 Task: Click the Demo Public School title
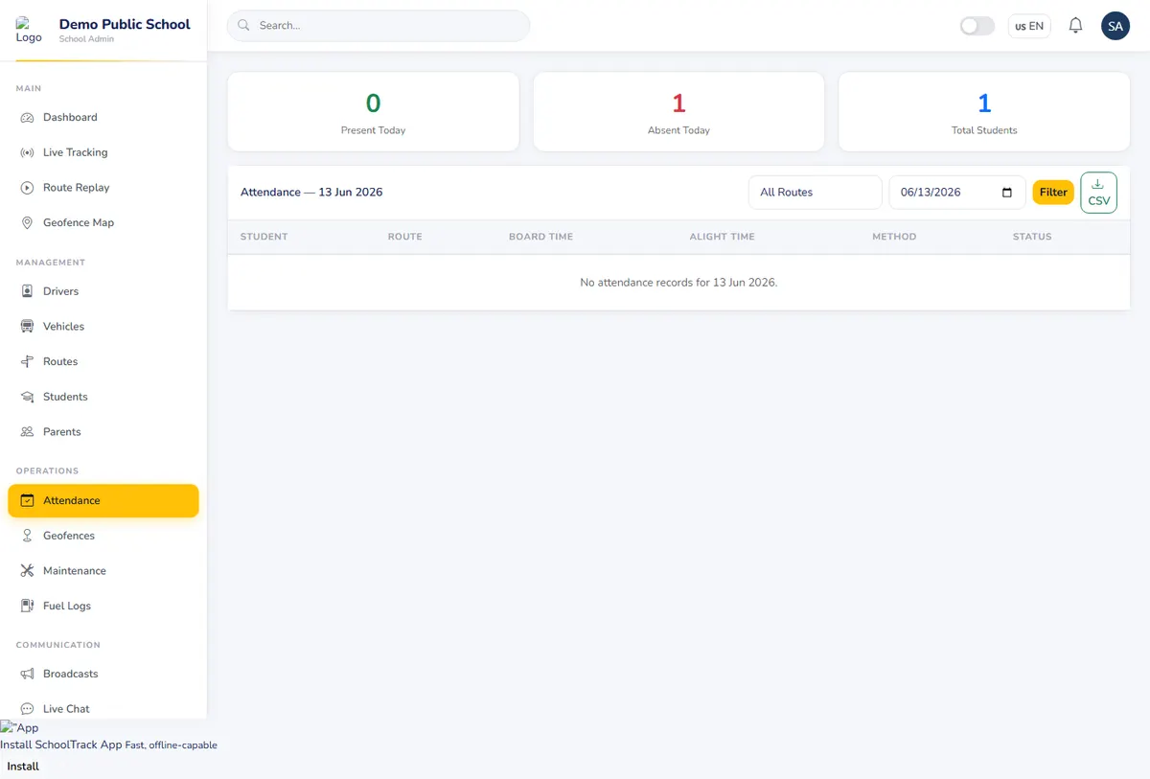pos(125,24)
